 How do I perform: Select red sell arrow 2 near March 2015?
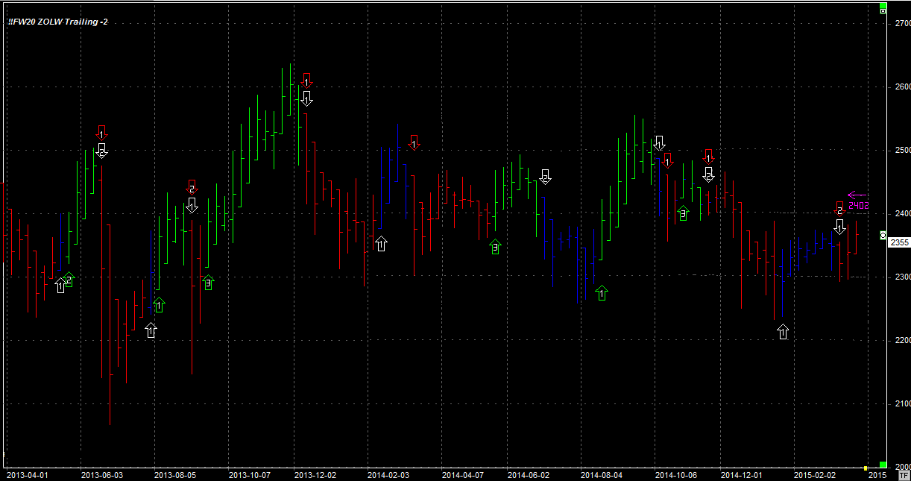(x=839, y=209)
